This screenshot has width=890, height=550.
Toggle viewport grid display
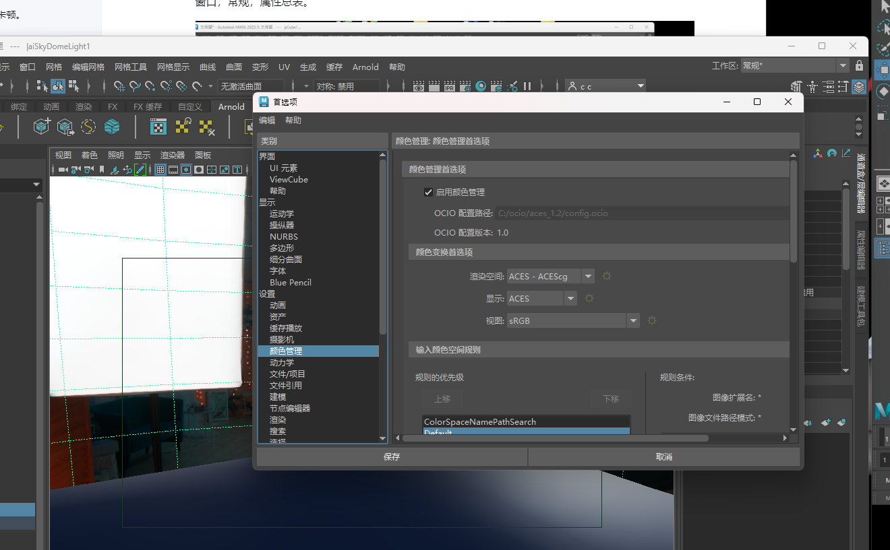click(x=160, y=170)
